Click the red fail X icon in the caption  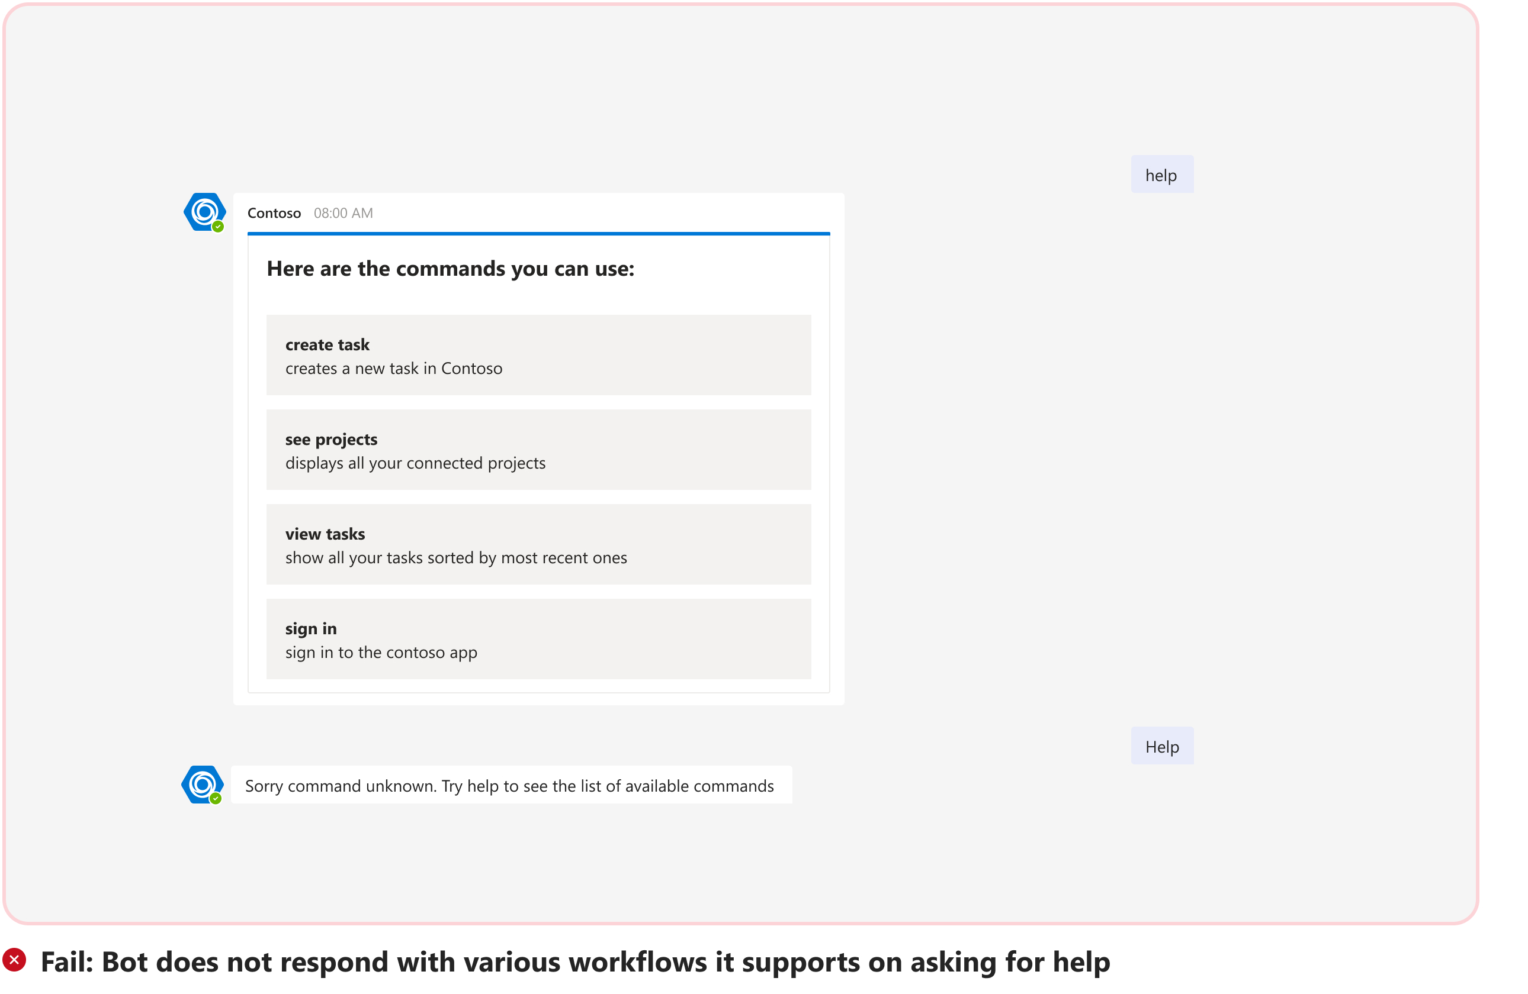tap(14, 961)
